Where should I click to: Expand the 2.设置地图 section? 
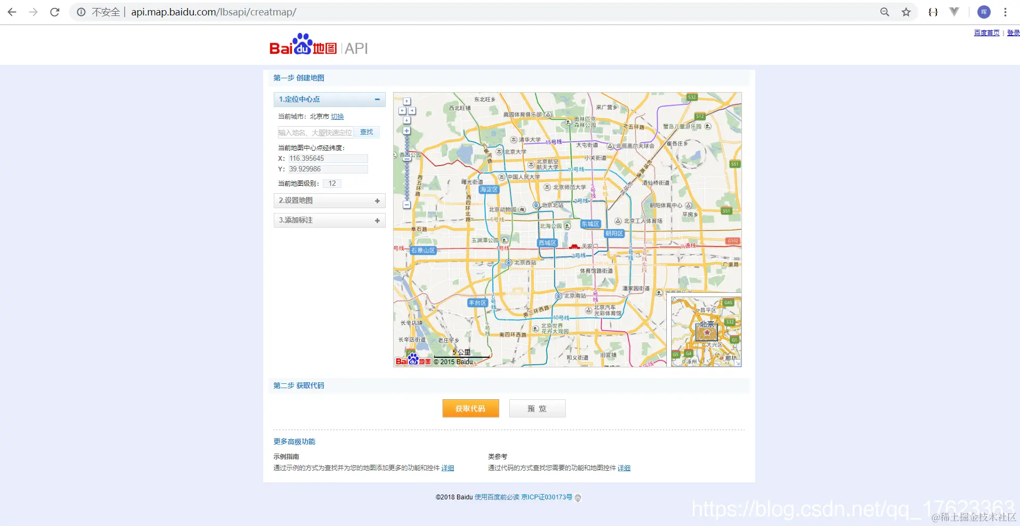pos(377,201)
